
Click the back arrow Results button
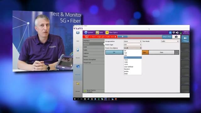[x=185, y=39]
